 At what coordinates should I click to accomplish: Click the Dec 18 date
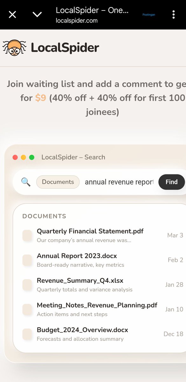173,334
